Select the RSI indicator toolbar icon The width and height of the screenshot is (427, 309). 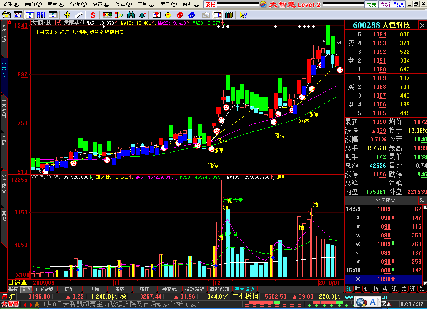[41, 15]
